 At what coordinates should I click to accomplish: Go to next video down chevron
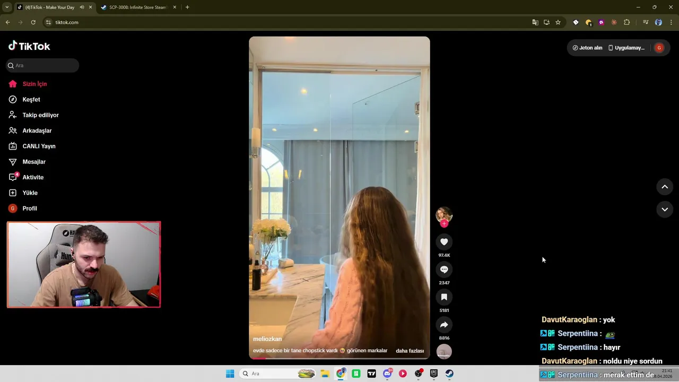(665, 210)
